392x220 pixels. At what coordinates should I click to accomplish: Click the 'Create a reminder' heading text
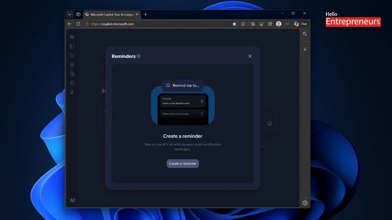(x=183, y=136)
